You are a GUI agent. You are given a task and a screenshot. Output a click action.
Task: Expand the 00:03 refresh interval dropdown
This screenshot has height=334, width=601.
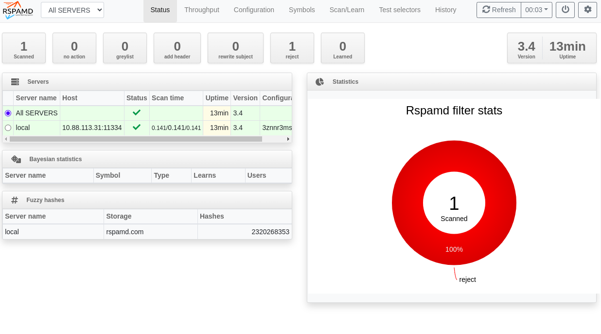point(536,10)
